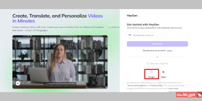Unmute the promo video with the speaker icon
Viewport: 202px width, 101px height.
[18, 83]
